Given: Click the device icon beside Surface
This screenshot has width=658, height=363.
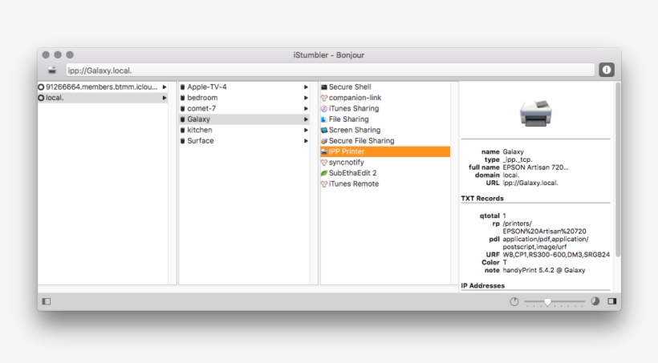Looking at the screenshot, I should tap(182, 141).
